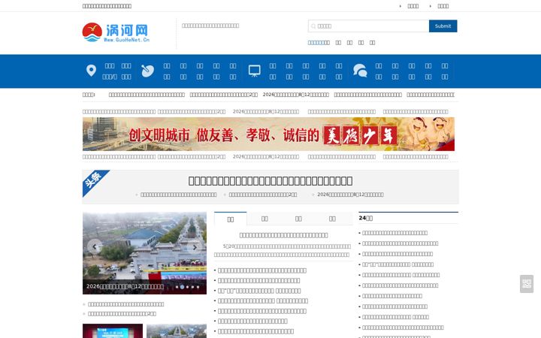This screenshot has height=338, width=541.
Task: Open the 创文明城市 美德少年 banner image
Action: point(268,134)
